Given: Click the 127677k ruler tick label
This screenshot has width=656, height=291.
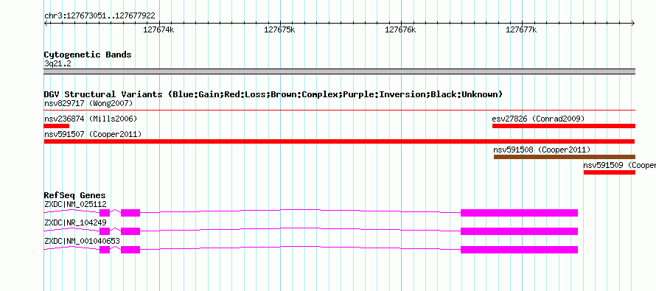Looking at the screenshot, I should [x=521, y=29].
